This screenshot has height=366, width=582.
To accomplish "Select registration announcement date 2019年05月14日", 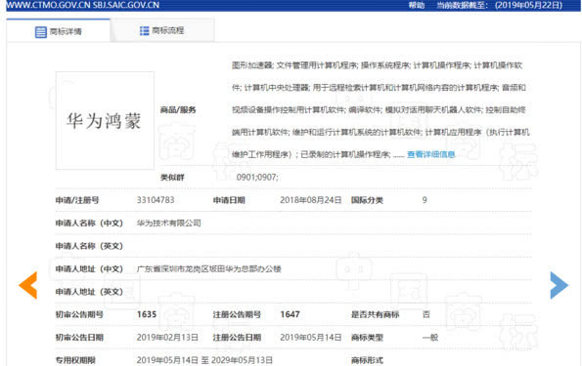I will coord(311,338).
